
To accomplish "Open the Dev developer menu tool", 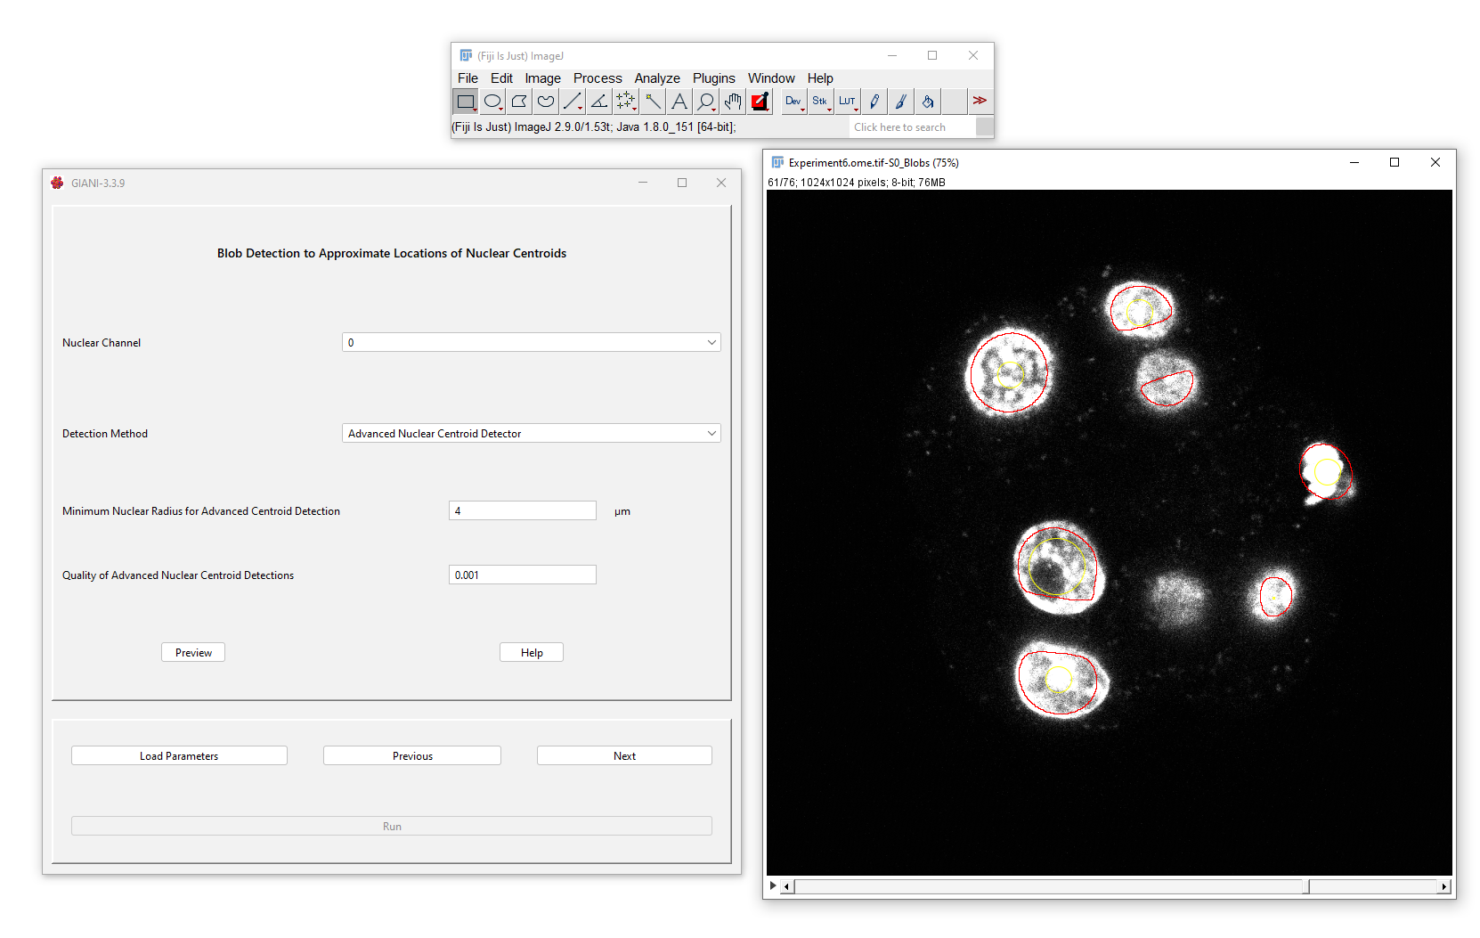I will (x=793, y=102).
